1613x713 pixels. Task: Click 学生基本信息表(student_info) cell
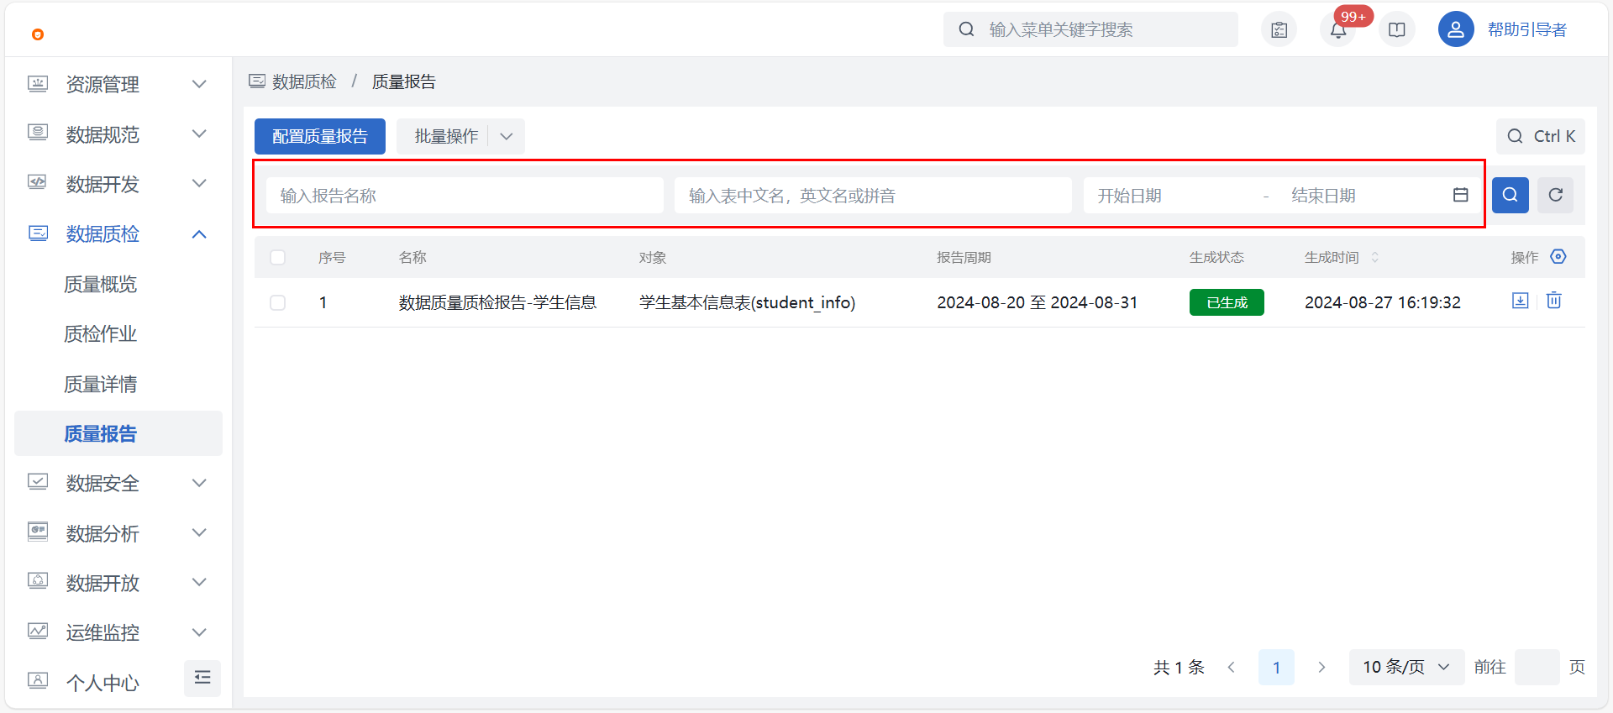tap(747, 302)
